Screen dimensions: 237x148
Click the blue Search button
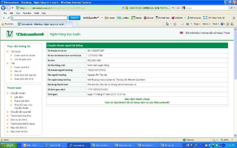(x=74, y=18)
